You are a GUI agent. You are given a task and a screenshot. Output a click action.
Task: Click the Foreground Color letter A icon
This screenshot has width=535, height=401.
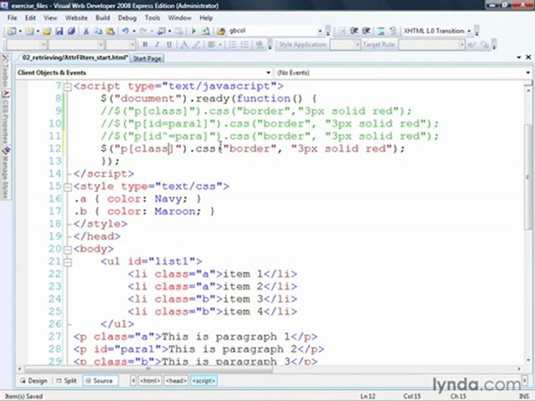(184, 45)
